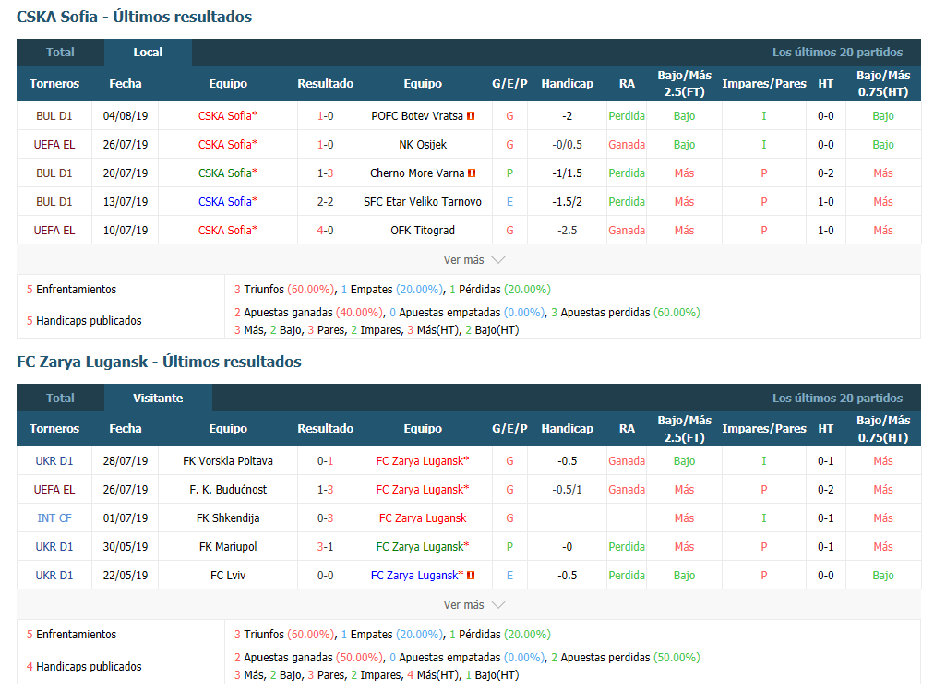Open the POFC Botev Vratsa team link

[417, 116]
